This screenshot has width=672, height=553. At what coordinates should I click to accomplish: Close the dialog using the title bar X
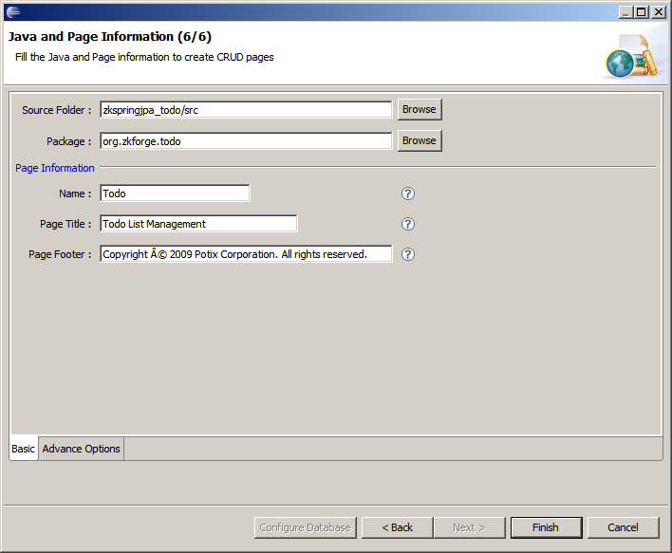[658, 11]
